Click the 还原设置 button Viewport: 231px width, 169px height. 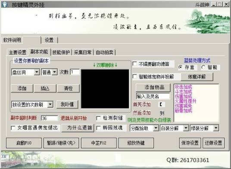[x=213, y=143]
